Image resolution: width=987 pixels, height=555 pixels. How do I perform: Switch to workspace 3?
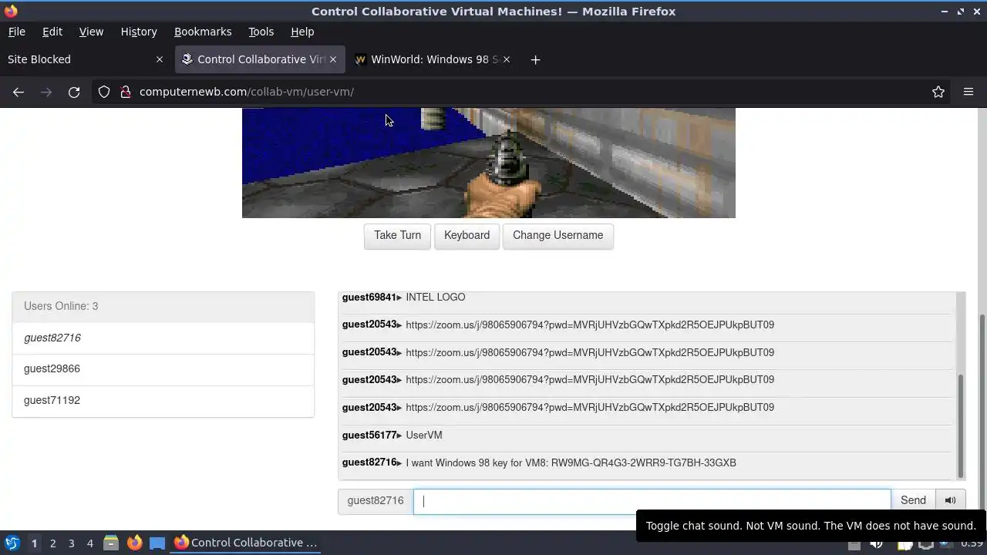tap(71, 543)
